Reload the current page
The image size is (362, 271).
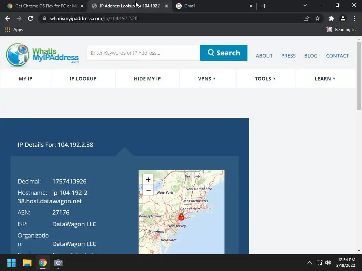coord(30,18)
